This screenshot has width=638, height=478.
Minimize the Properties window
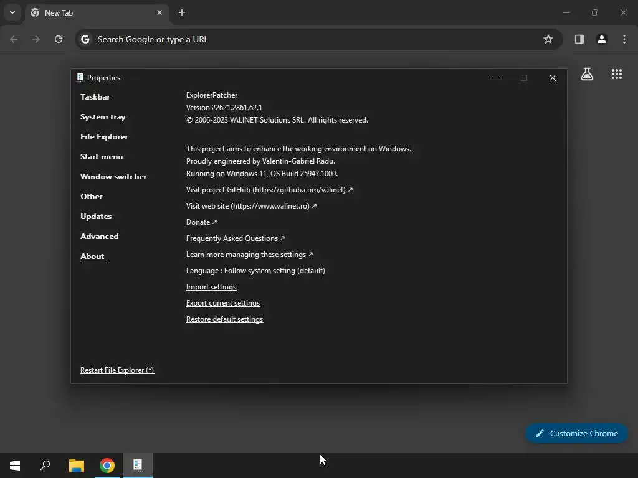click(495, 78)
